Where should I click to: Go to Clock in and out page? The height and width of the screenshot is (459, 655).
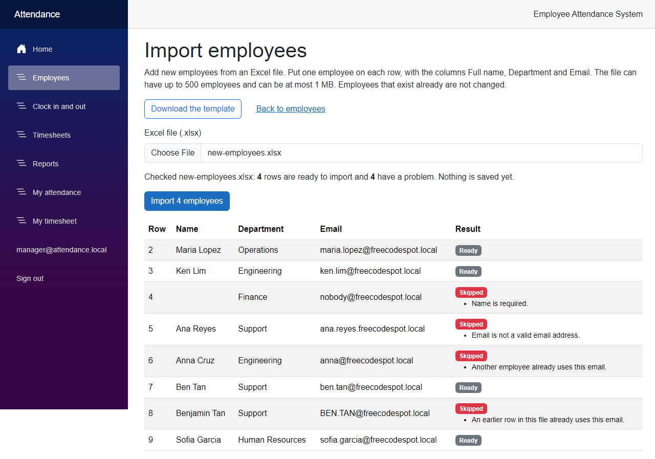(59, 106)
